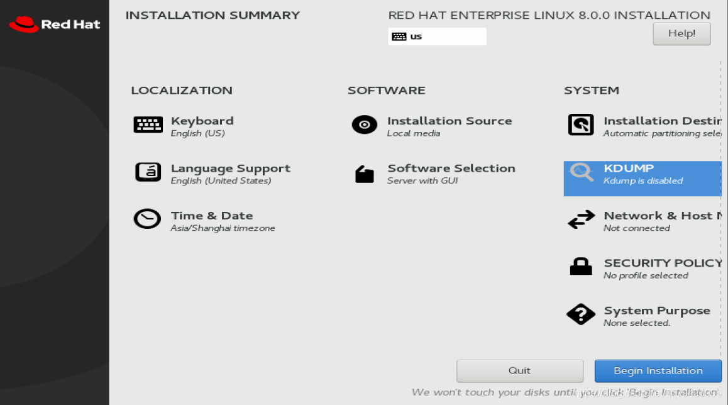Screen dimensions: 728x405
Task: Click the SOFTWARE section heading
Action: point(386,90)
